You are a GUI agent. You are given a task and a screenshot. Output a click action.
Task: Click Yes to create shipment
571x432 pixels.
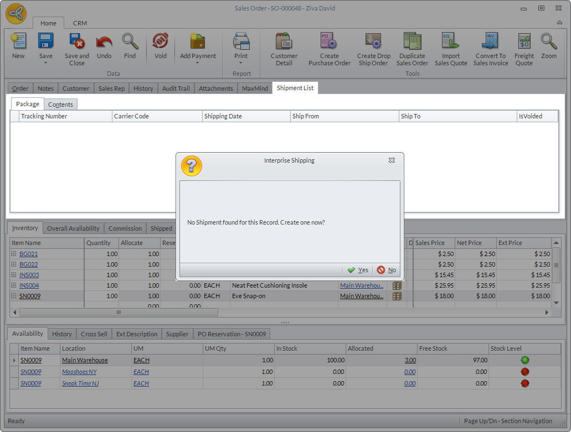point(358,270)
